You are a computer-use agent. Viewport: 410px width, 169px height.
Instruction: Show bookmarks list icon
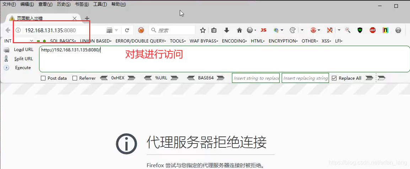pos(214,30)
